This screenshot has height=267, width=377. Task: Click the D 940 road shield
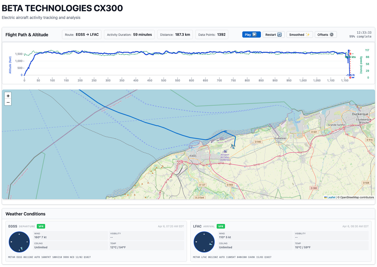click(258, 142)
